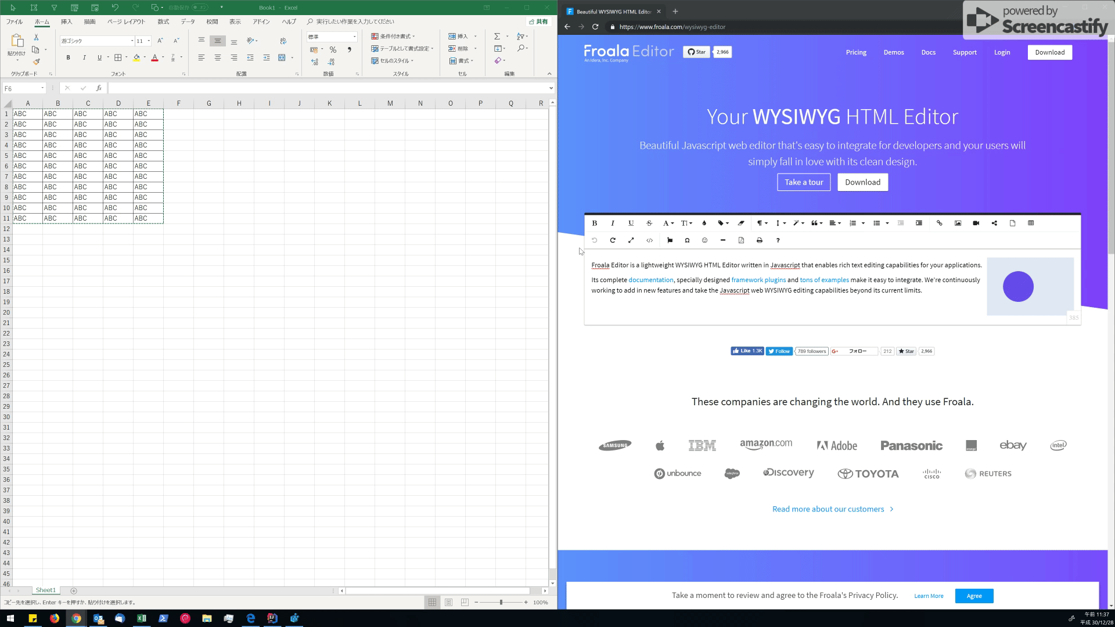The width and height of the screenshot is (1115, 627).
Task: Open the Windows Start menu
Action: click(x=10, y=618)
